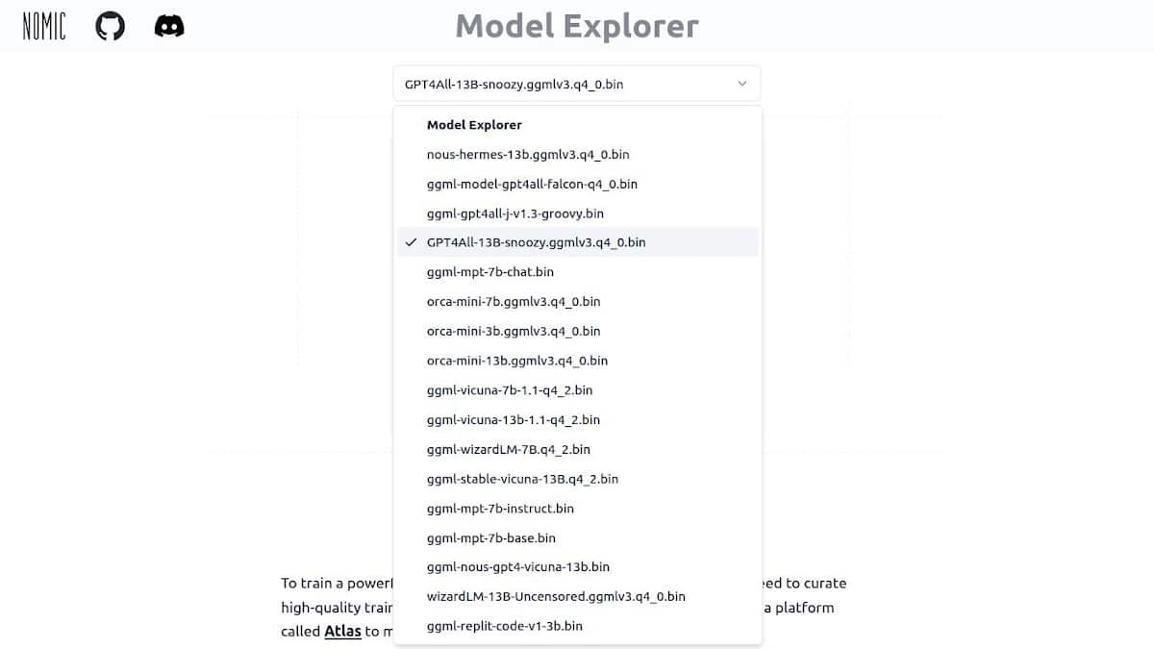The height and width of the screenshot is (649, 1154).
Task: Pick ggml-mpt-7b-chat.bin from list
Action: 490,272
